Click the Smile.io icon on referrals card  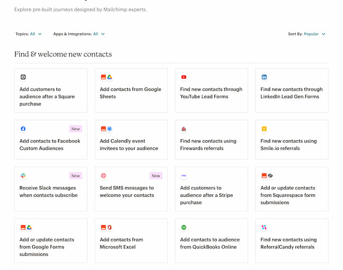(x=264, y=129)
